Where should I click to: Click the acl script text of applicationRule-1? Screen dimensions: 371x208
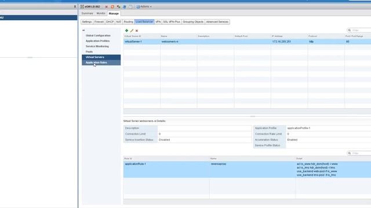[317, 169]
